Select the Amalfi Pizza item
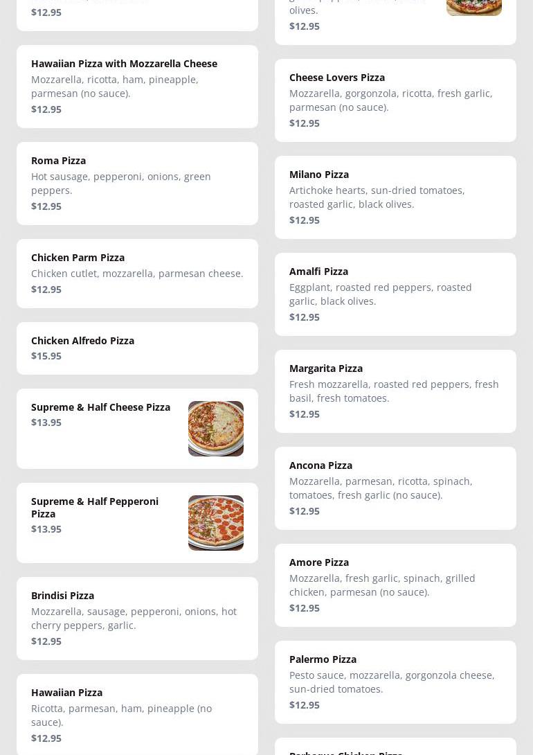 click(x=395, y=294)
